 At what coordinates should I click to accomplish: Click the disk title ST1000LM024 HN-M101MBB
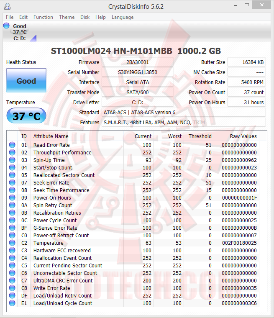coord(111,51)
